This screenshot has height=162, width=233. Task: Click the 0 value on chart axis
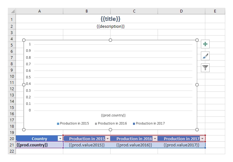click(x=30, y=110)
